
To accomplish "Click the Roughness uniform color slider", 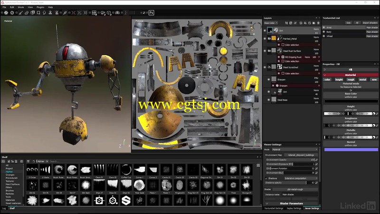I will click(x=348, y=126).
